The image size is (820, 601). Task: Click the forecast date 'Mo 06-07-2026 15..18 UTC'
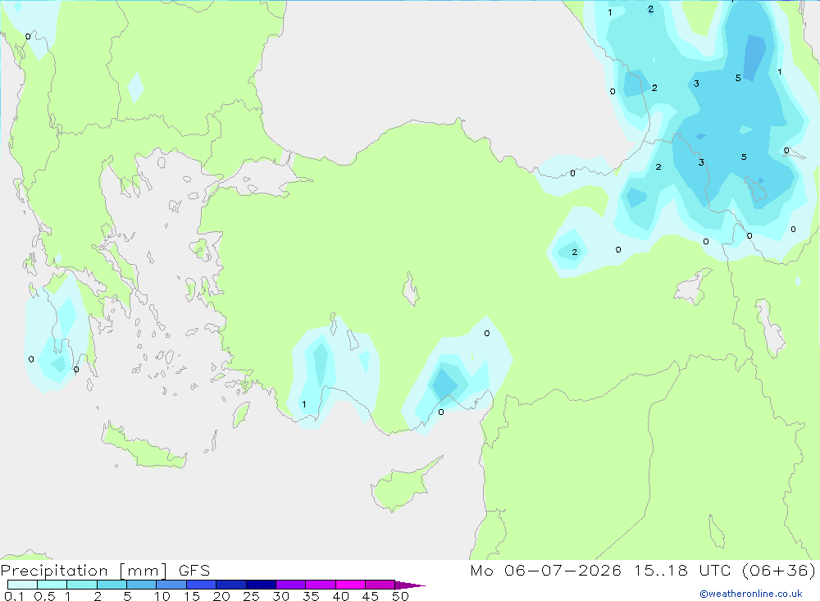pyautogui.click(x=603, y=570)
